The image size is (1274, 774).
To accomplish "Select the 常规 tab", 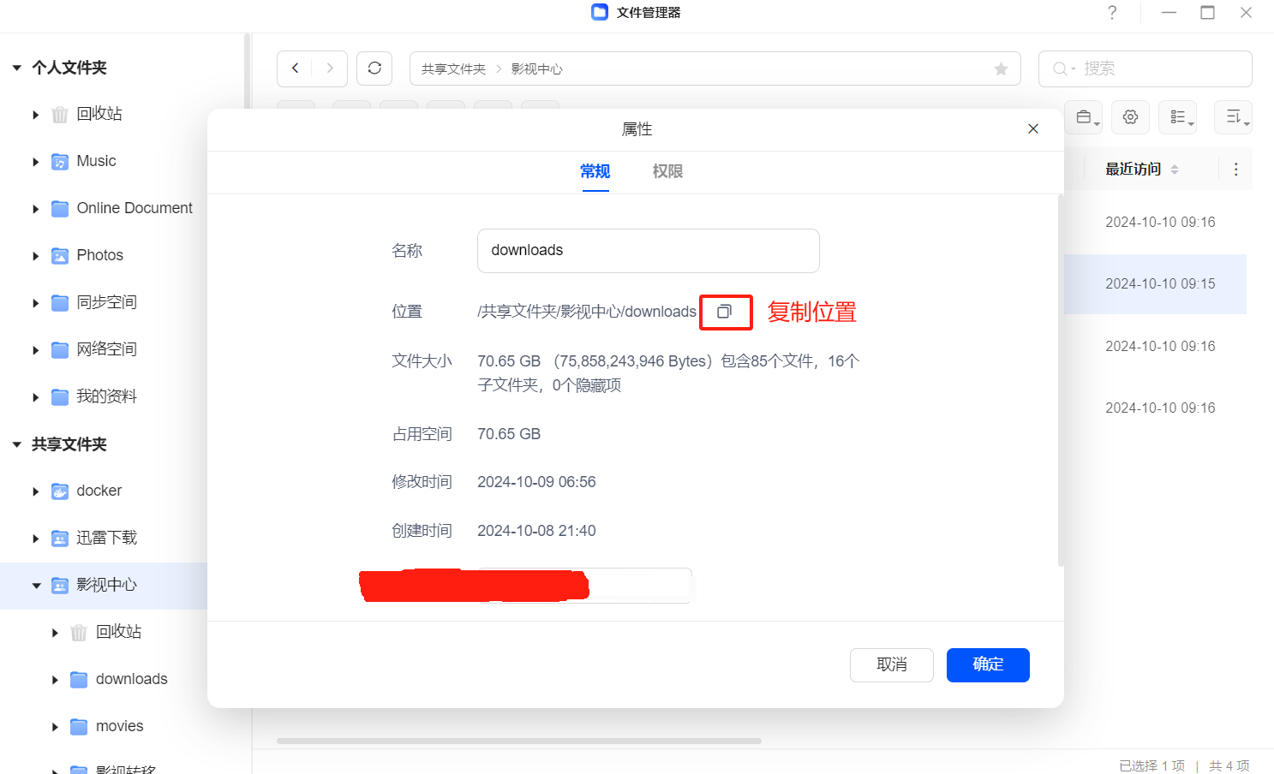I will (x=595, y=171).
